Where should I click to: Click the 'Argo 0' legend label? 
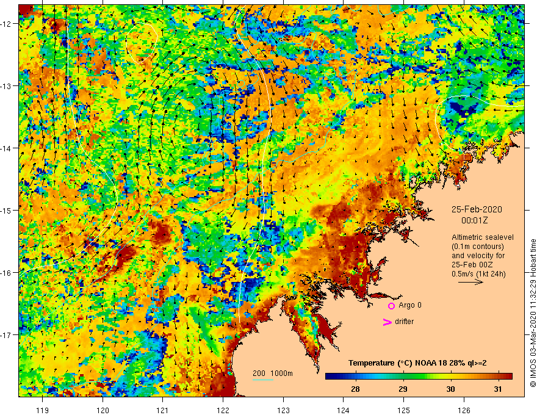pyautogui.click(x=410, y=305)
